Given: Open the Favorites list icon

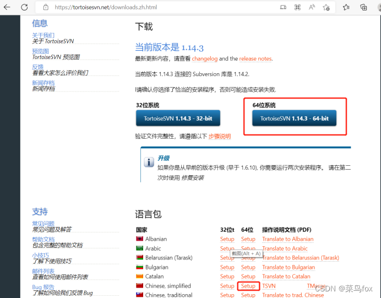Looking at the screenshot, I should (346, 7).
